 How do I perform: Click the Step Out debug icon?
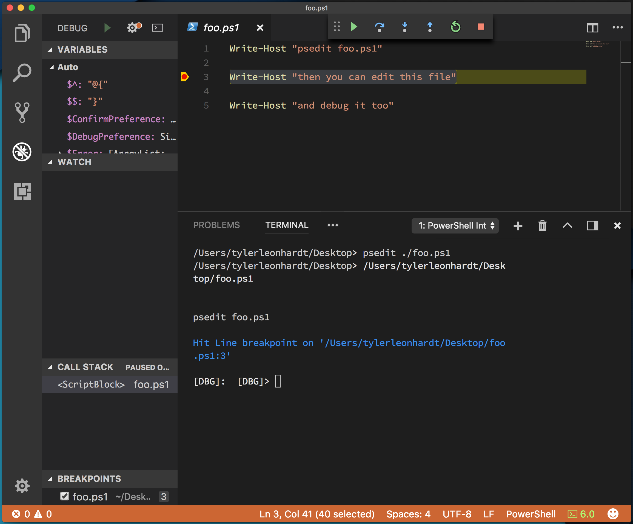430,27
